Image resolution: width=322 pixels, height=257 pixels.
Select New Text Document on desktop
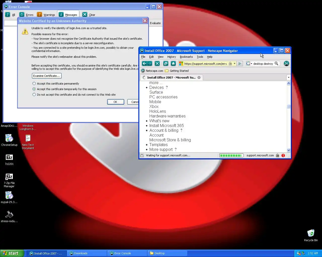click(x=28, y=142)
